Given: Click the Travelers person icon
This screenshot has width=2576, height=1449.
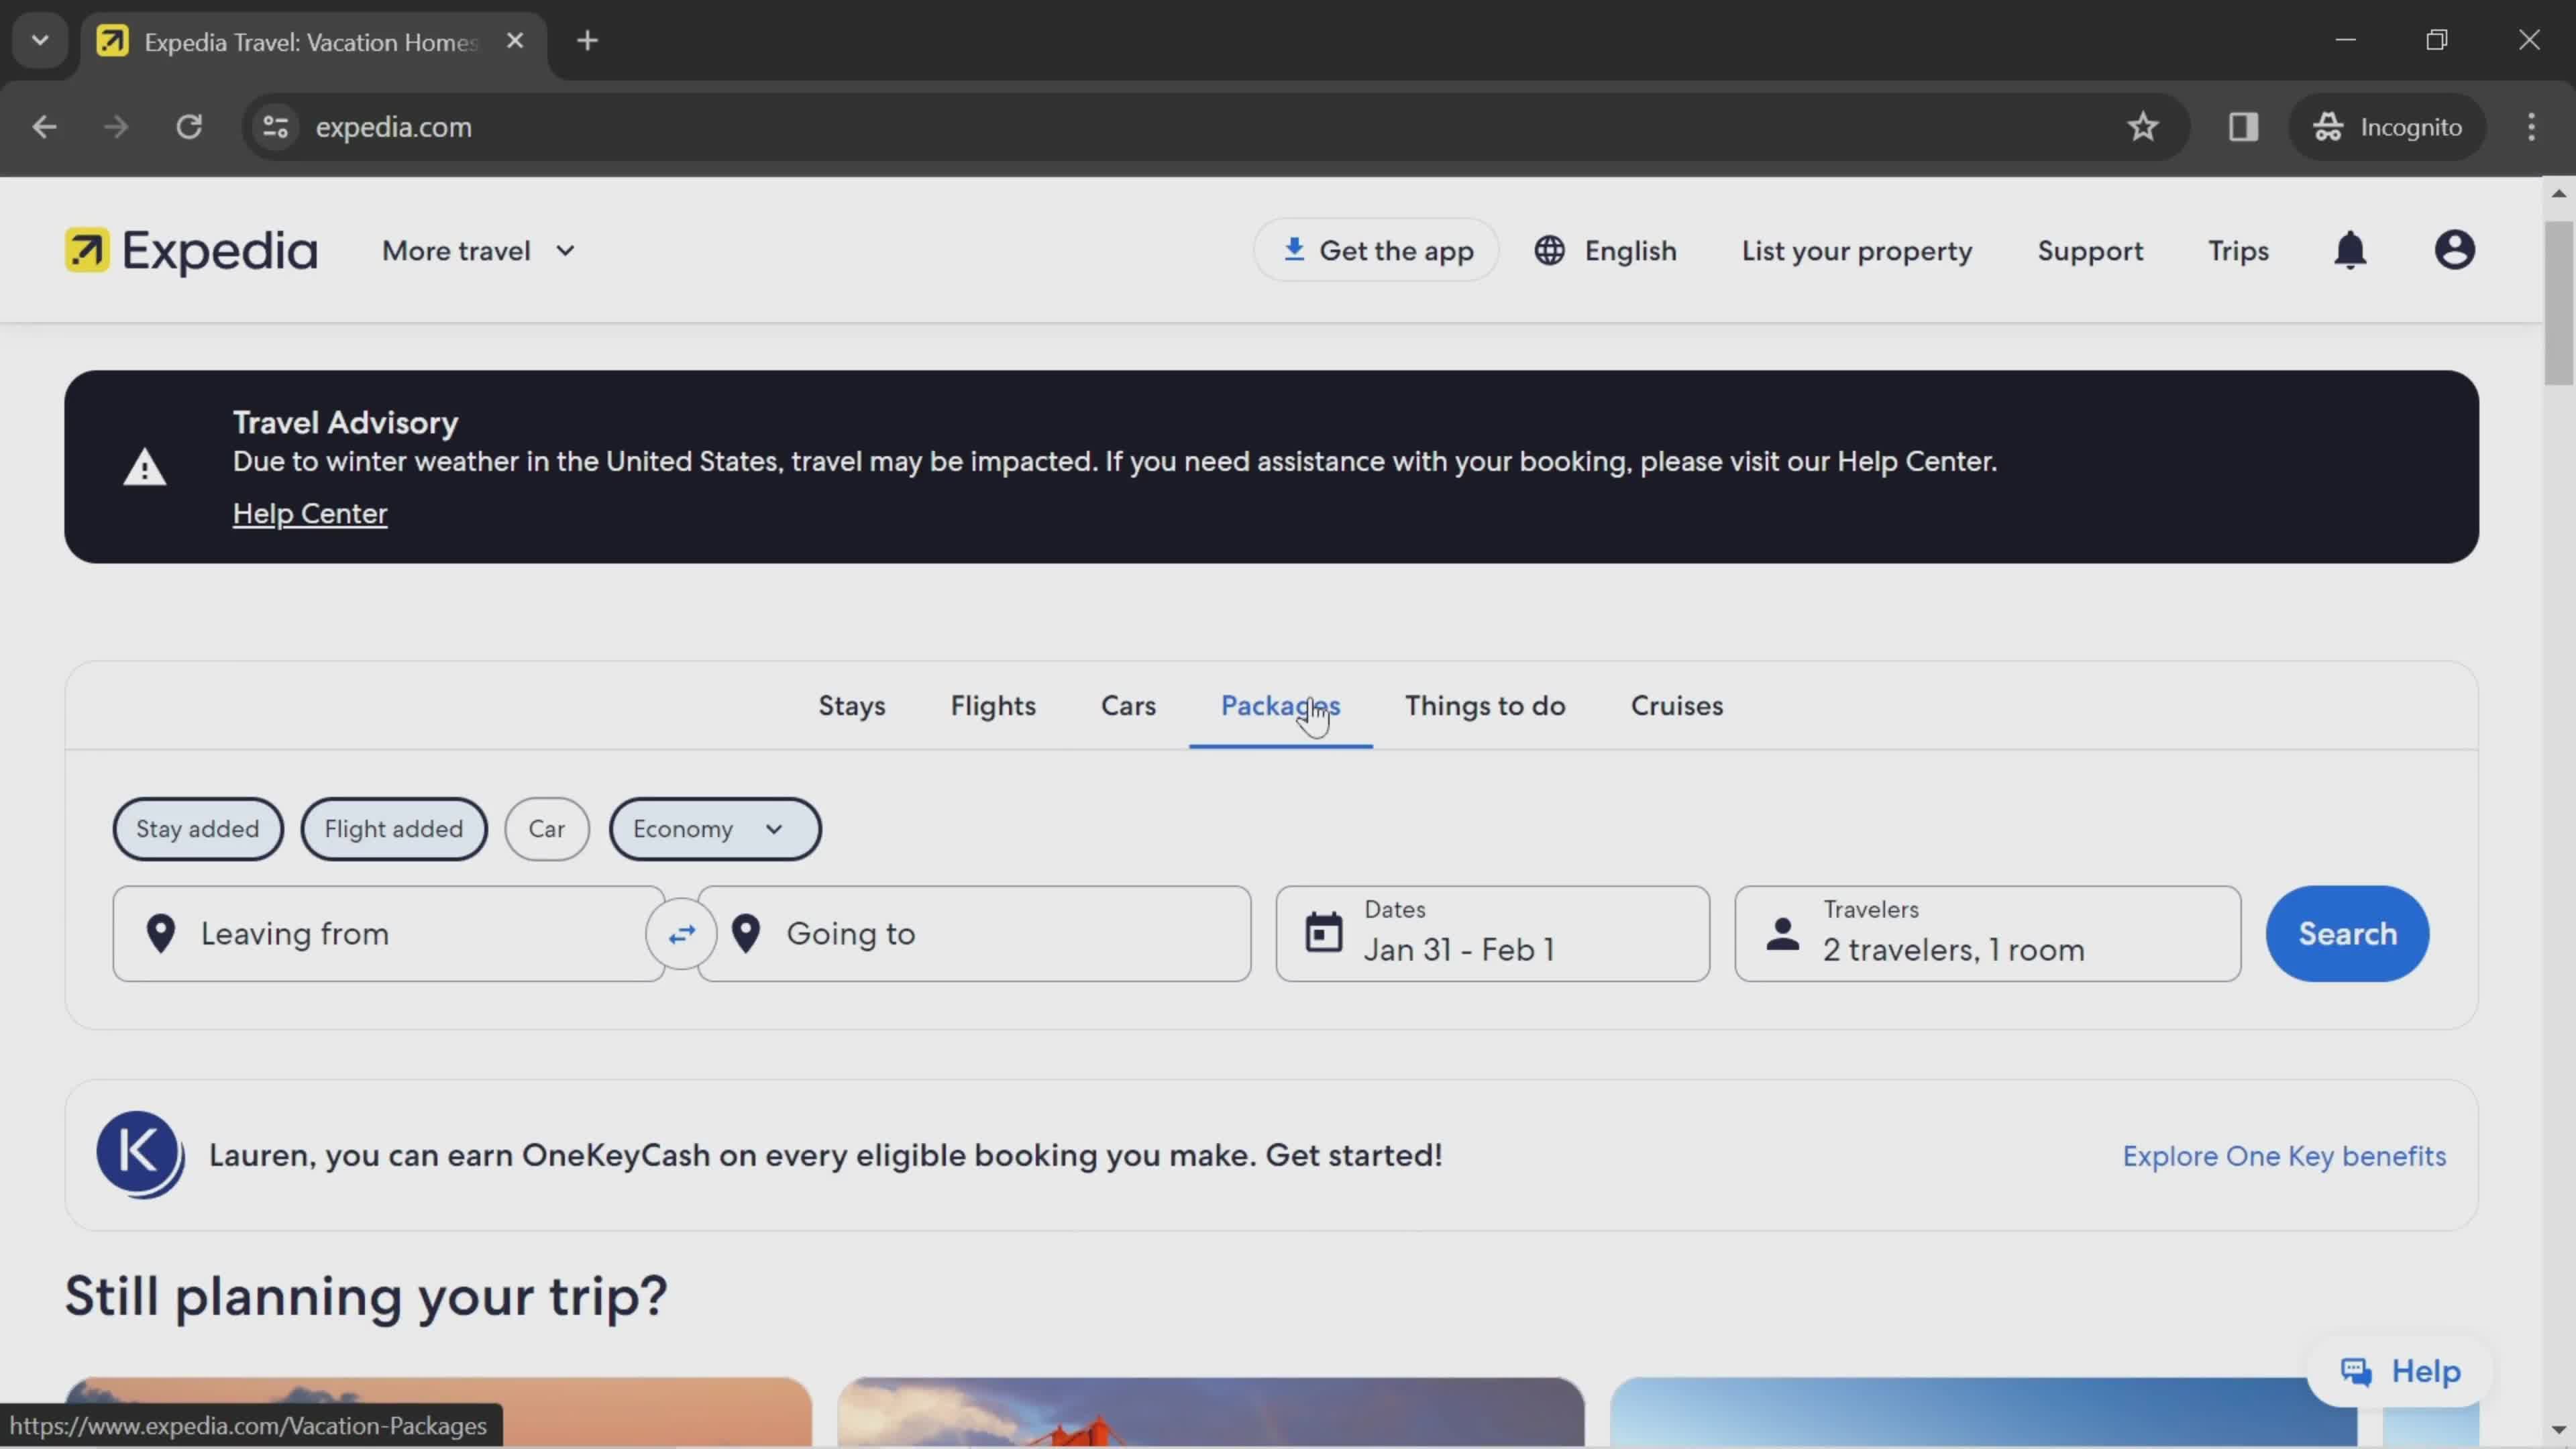Looking at the screenshot, I should click(1782, 933).
